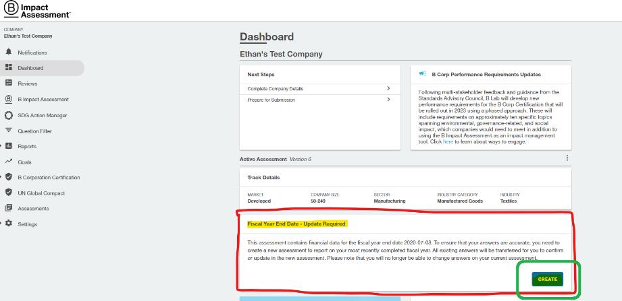Click the Settings gear icon

tap(9, 224)
